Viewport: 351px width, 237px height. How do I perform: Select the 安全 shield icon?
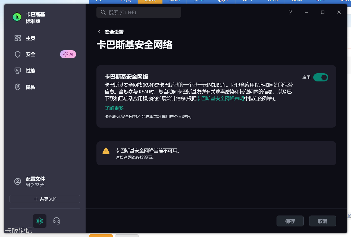point(18,55)
